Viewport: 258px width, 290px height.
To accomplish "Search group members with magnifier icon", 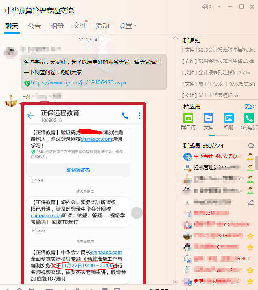I will click(251, 146).
